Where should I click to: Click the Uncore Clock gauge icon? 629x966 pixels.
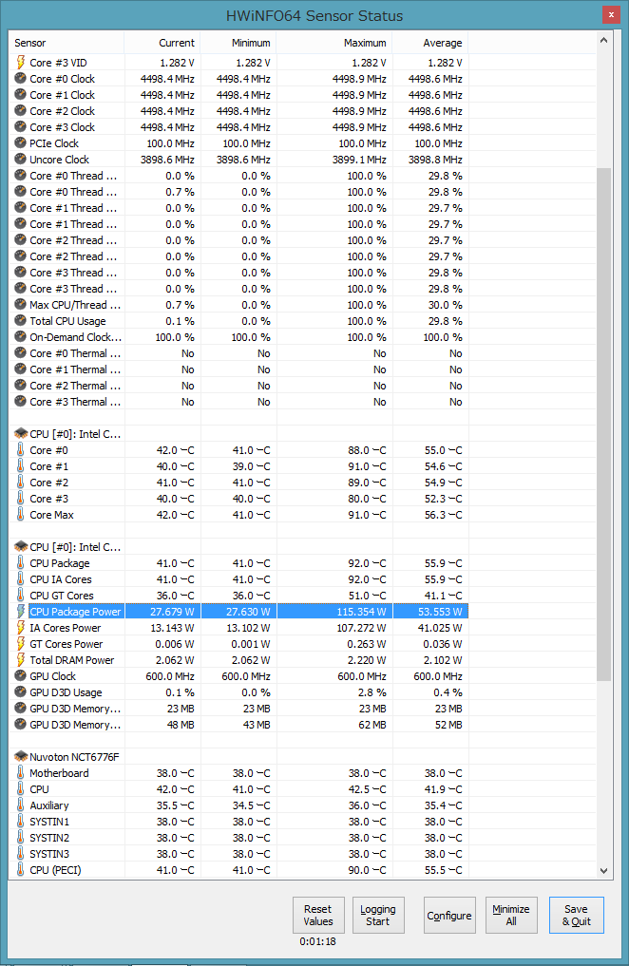tap(20, 159)
